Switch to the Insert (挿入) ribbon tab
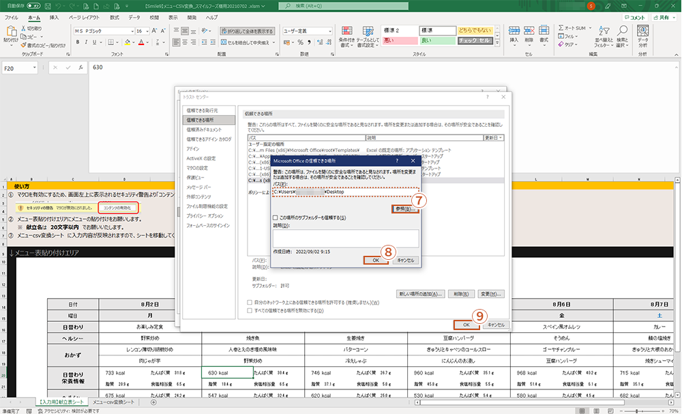682x414 pixels. pyautogui.click(x=54, y=18)
